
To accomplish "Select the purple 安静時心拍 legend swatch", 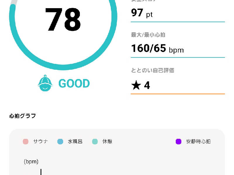I will pyautogui.click(x=178, y=141).
